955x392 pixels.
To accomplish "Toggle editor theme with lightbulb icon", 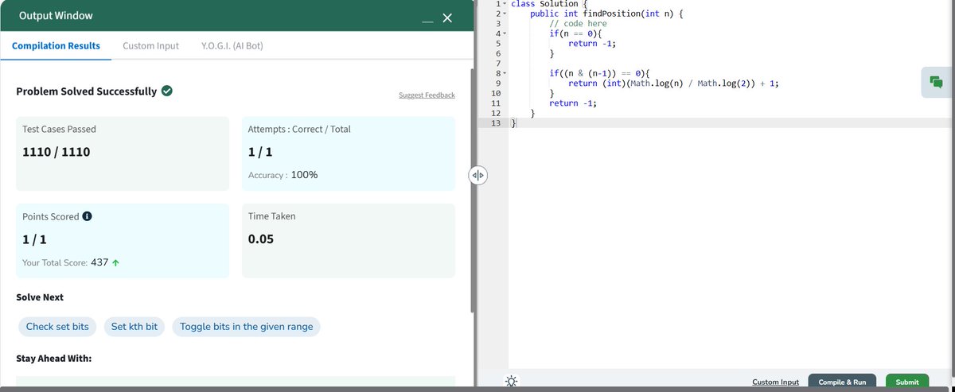I will (511, 382).
